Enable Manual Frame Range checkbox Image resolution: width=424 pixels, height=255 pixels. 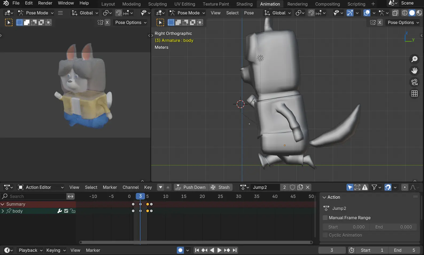(325, 218)
